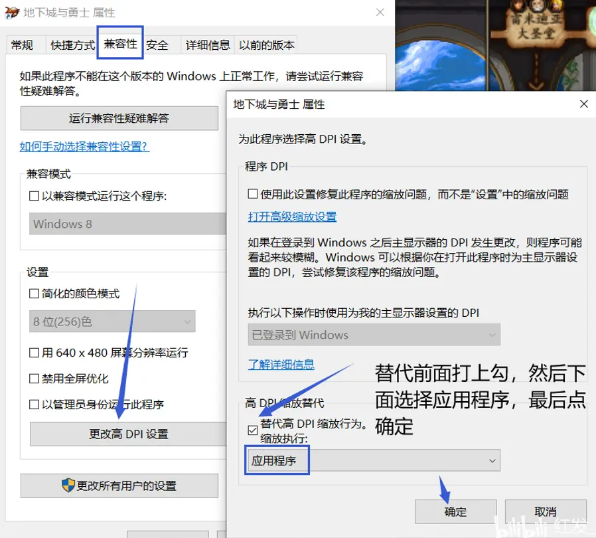Open 如何手动选择兼容性设置 link
The height and width of the screenshot is (538, 596).
84,147
